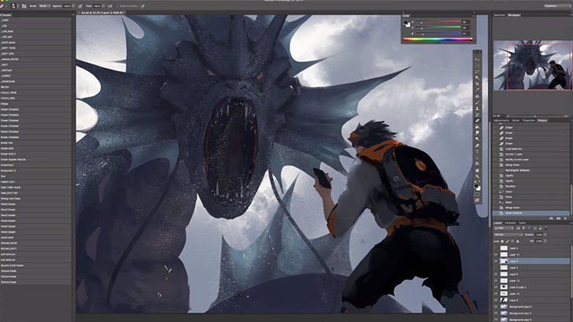Switch to the Styles tab
This screenshot has height=322, width=573.
(516, 120)
